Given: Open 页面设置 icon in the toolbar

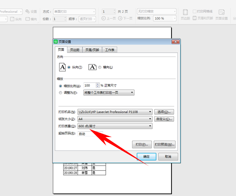Looking at the screenshot, I should click(222, 15).
